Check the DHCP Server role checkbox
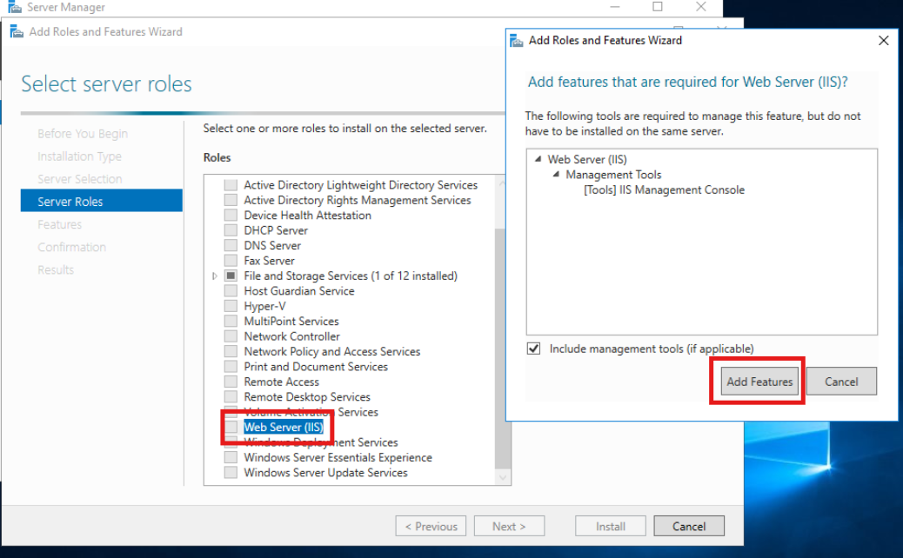 [231, 230]
